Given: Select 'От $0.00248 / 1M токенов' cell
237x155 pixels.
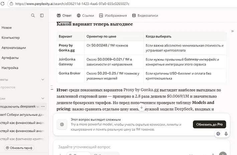Looking at the screenshot, I should click(114, 48).
